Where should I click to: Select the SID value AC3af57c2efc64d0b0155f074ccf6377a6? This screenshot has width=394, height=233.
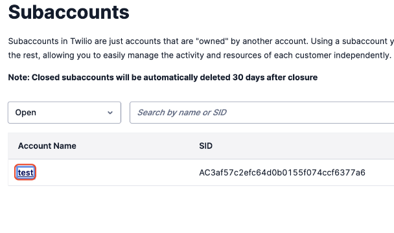pos(282,173)
